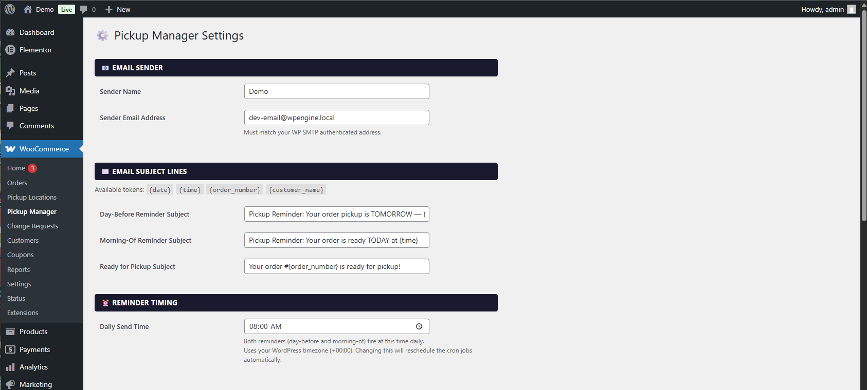Click the Pages sidebar icon
Image resolution: width=867 pixels, height=390 pixels.
pos(10,108)
